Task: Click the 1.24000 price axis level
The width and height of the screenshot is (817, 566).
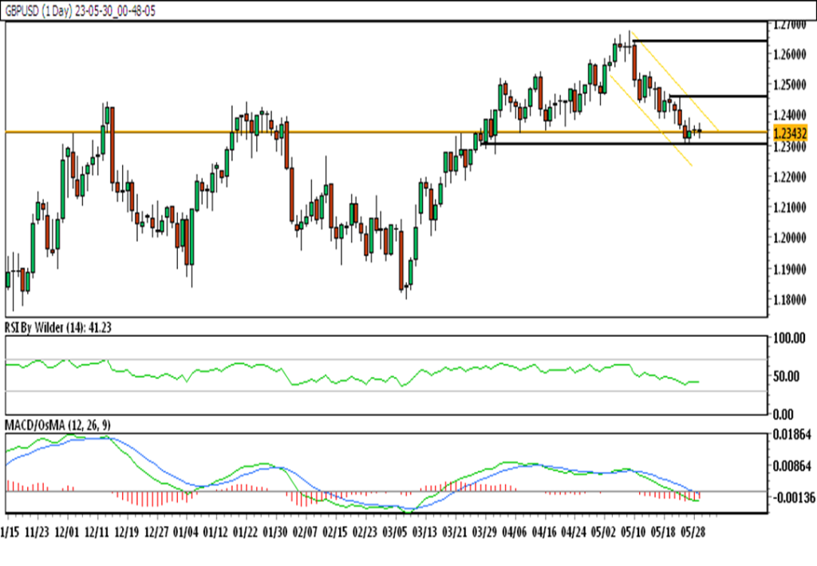Action: pos(789,115)
